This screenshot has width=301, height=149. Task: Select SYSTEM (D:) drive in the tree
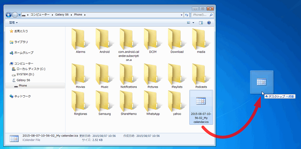[23, 74]
